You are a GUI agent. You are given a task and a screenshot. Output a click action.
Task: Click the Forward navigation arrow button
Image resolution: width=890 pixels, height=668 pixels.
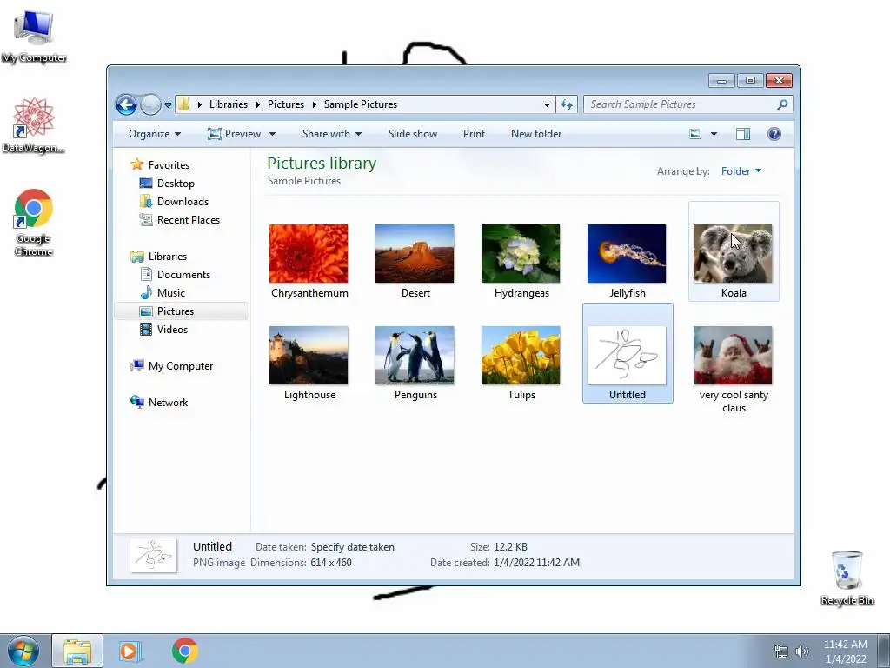150,104
